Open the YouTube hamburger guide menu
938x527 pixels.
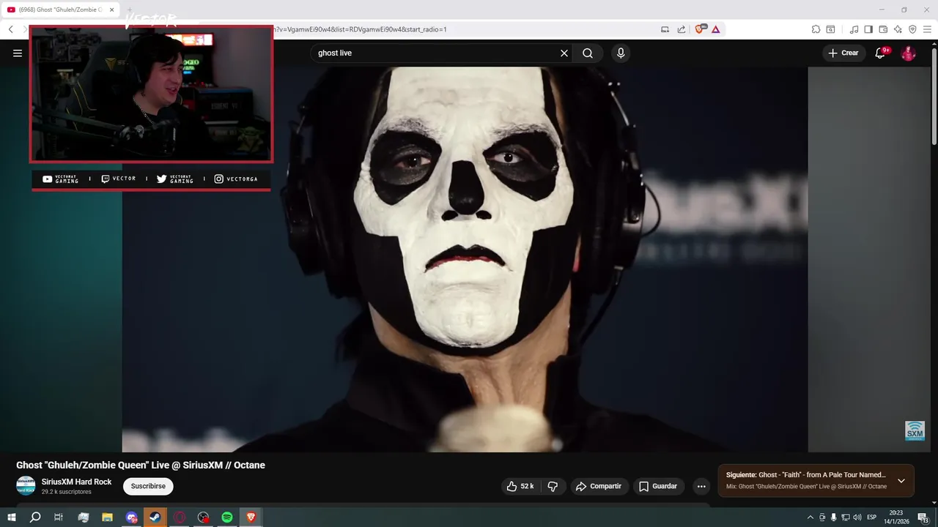(18, 53)
